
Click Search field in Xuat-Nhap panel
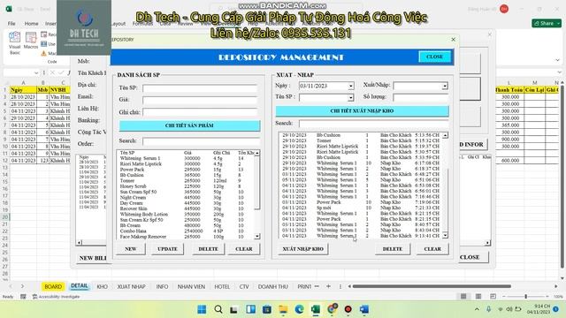point(373,124)
